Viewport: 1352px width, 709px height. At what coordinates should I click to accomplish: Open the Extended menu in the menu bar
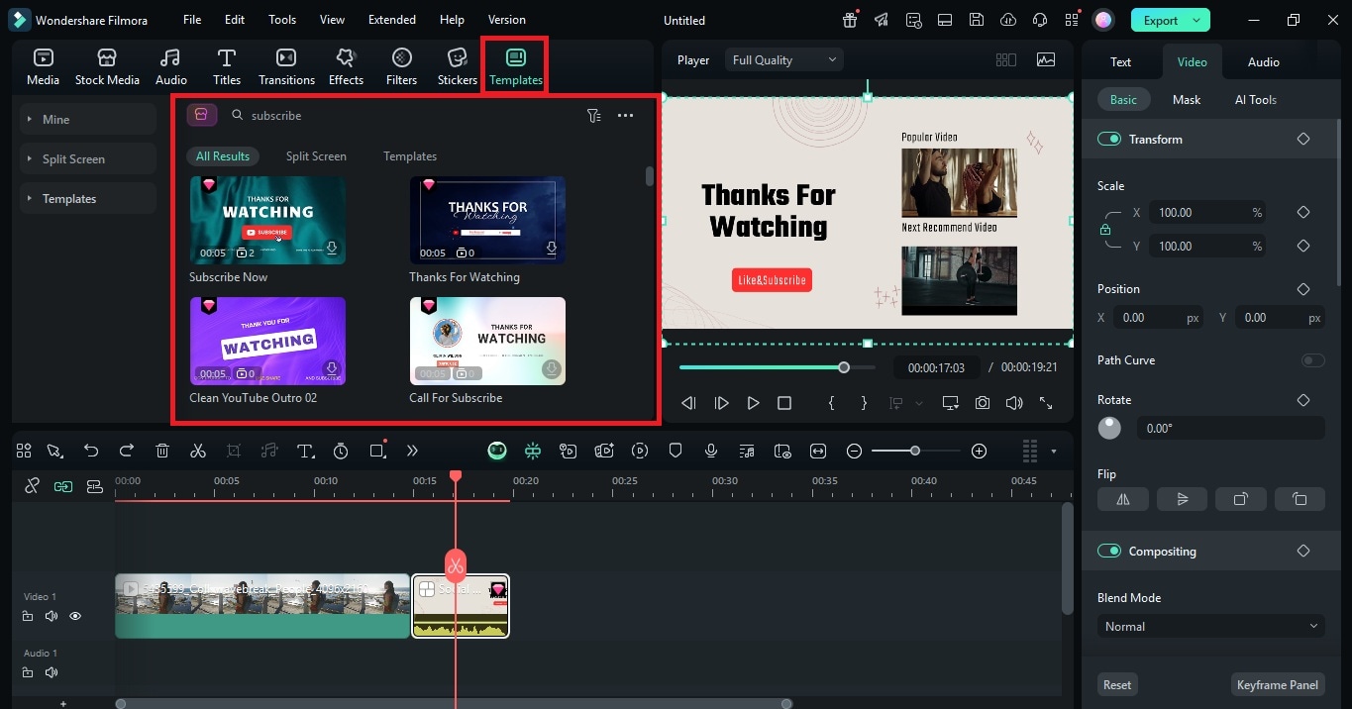click(x=391, y=19)
